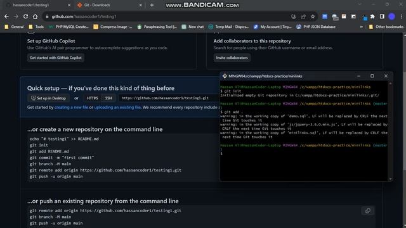Go back using browser back arrow
406x228 pixels.
[x=6, y=16]
